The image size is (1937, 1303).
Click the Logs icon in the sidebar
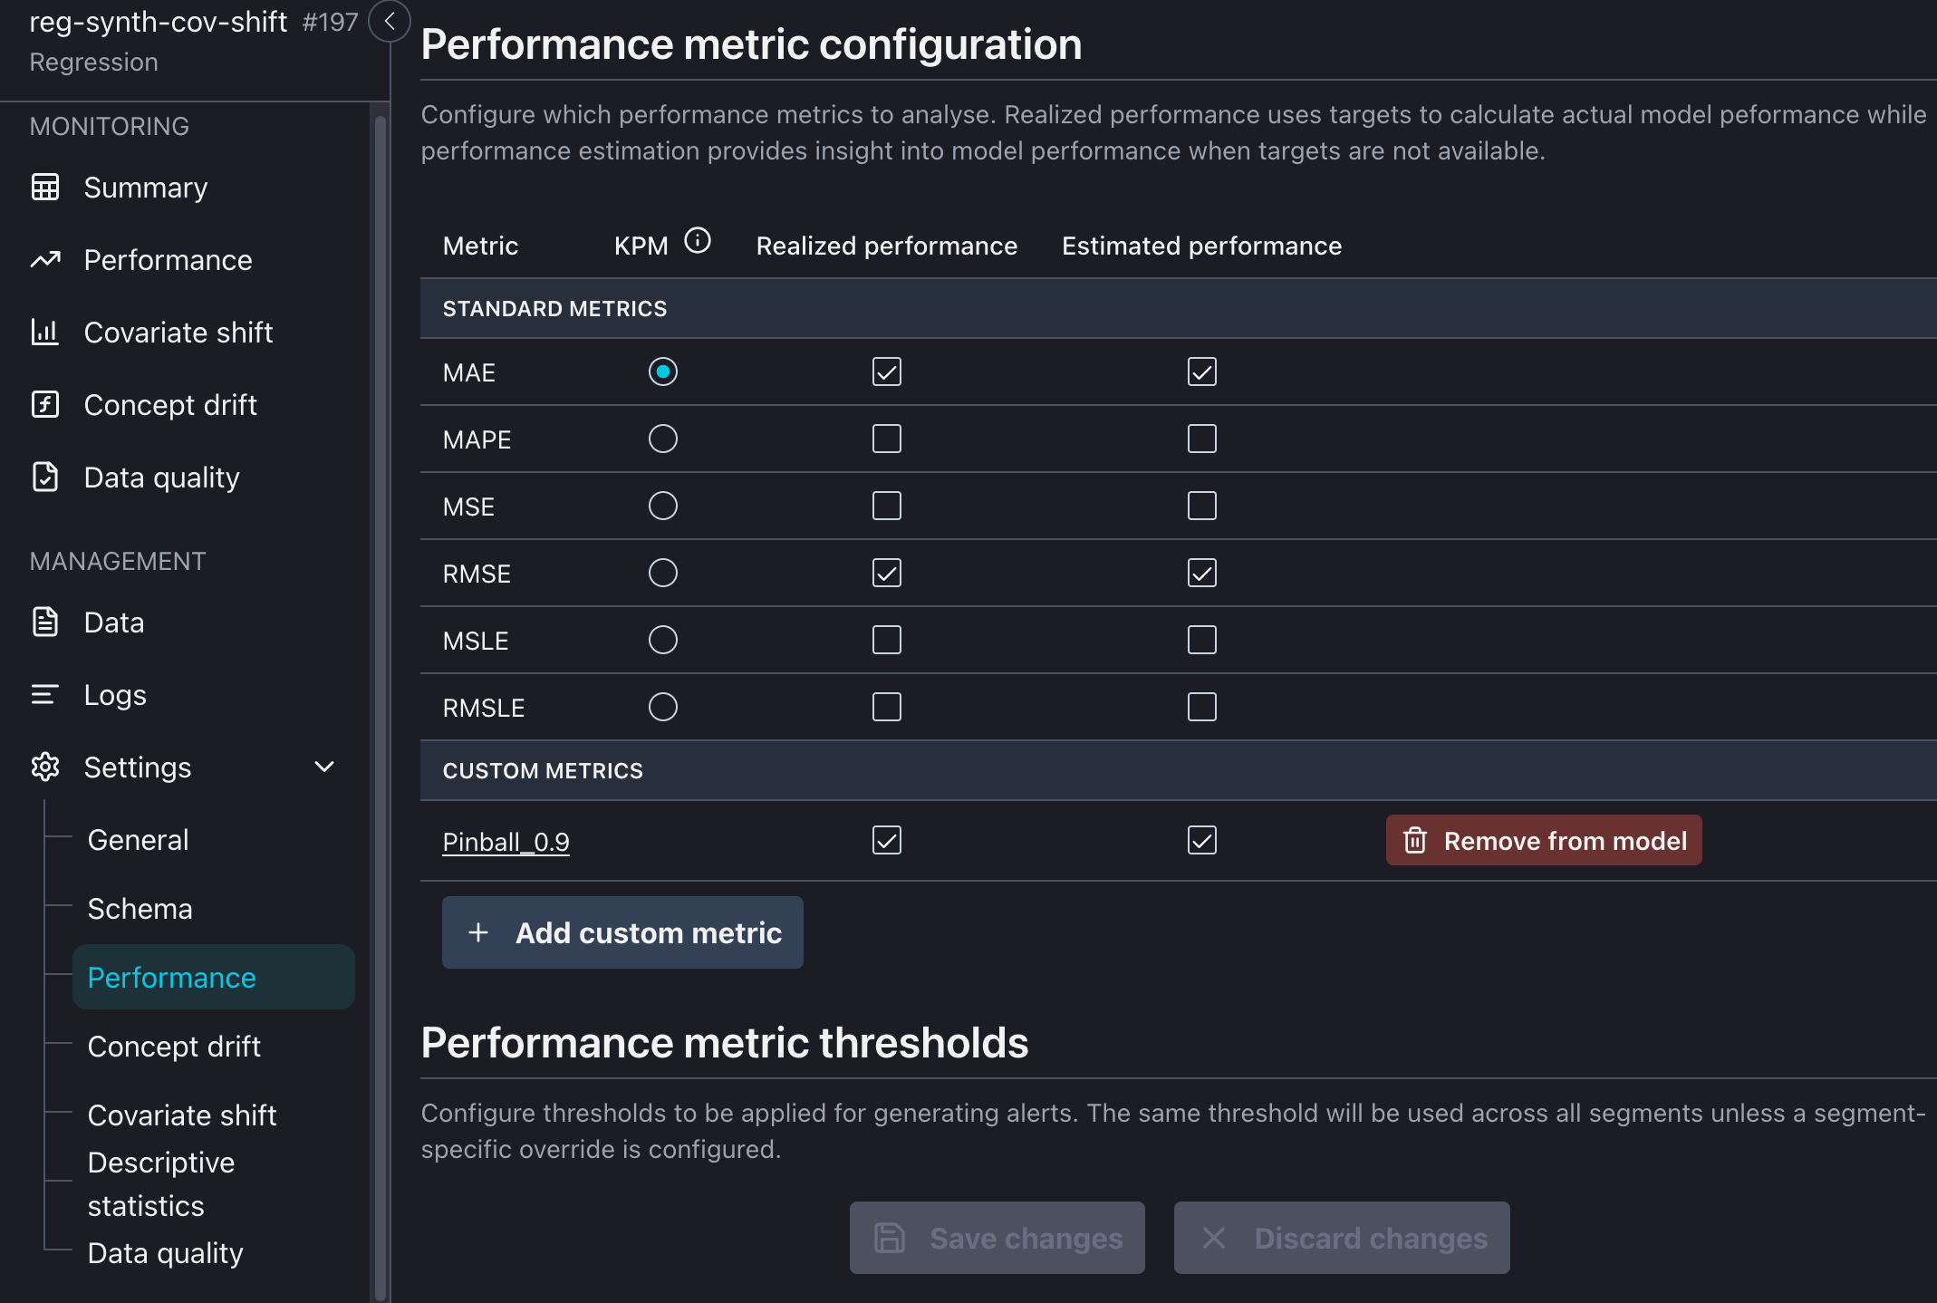46,695
